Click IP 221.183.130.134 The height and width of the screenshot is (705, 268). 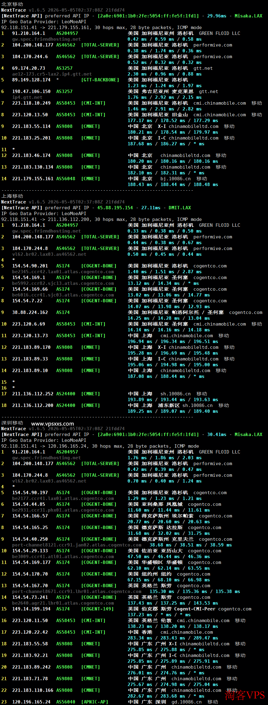click(x=33, y=167)
